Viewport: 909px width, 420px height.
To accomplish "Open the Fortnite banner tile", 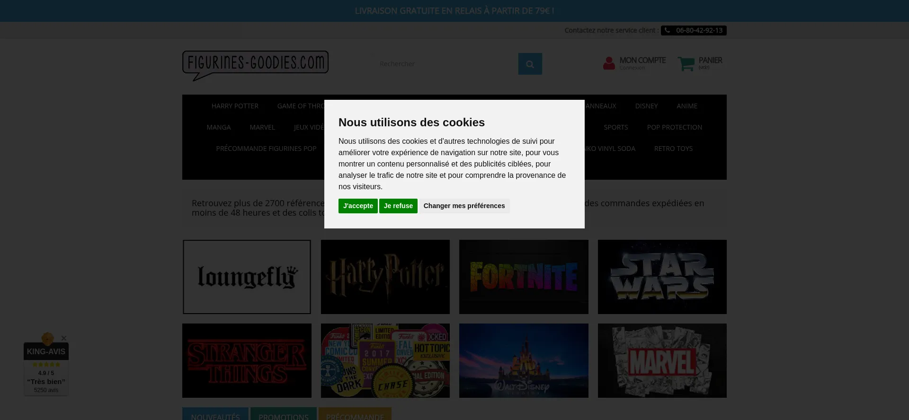I will point(524,277).
